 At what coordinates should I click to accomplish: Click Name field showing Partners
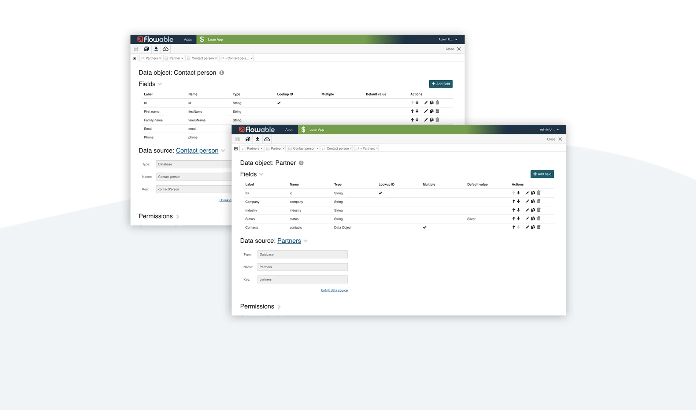[303, 267]
